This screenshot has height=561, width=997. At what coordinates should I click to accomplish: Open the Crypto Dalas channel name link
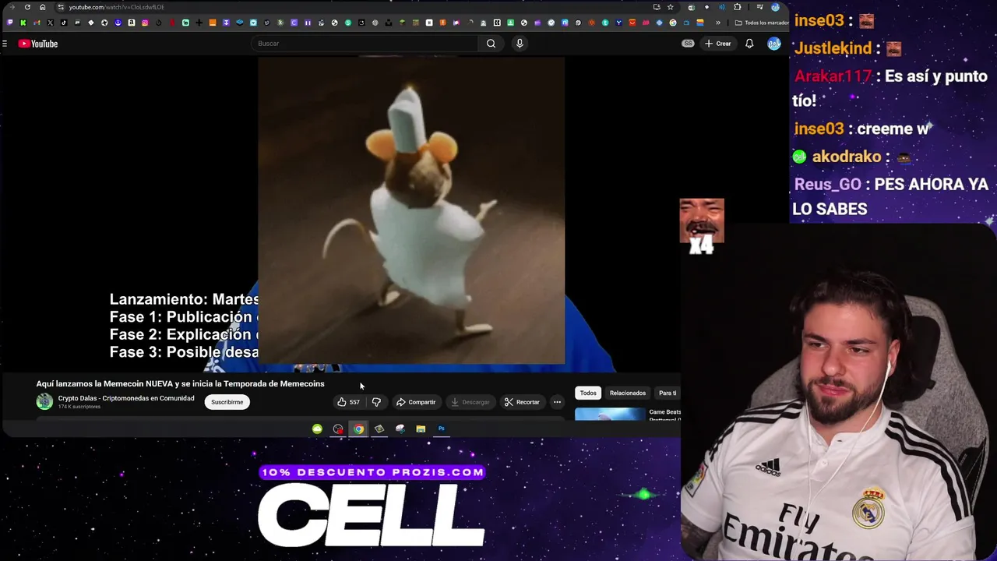pos(126,398)
